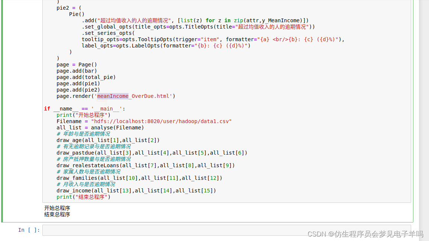Click the draw_age(all_list[1],all_list[2]) call
The height and width of the screenshot is (241, 429).
108,140
